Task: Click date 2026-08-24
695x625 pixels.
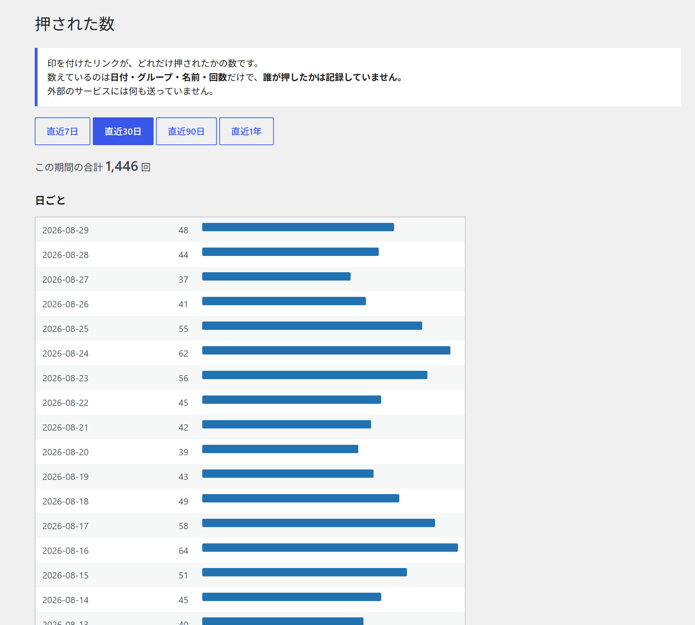Action: coord(65,353)
